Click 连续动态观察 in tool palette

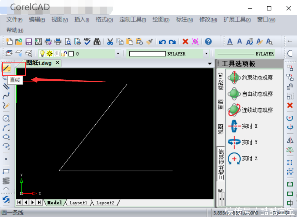point(250,110)
